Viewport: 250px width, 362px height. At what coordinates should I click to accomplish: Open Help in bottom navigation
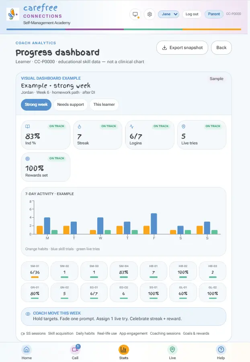coord(221,352)
